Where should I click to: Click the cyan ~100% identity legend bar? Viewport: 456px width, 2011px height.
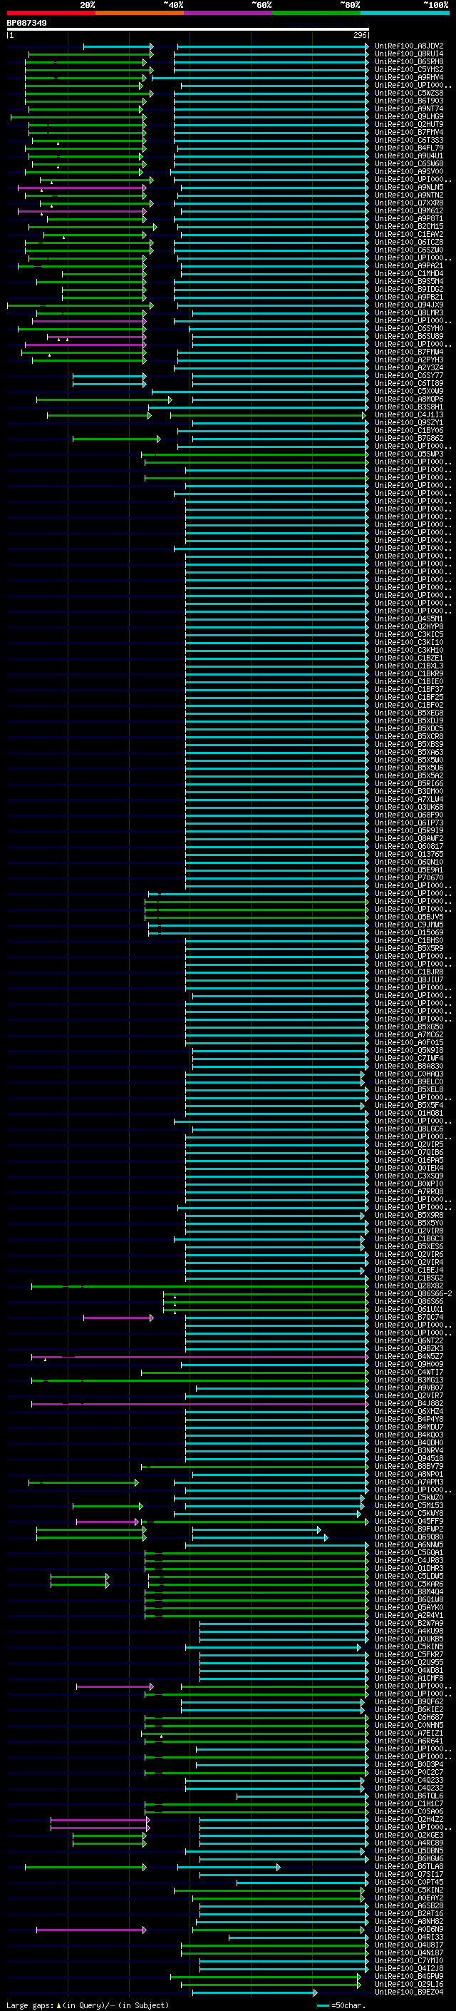[x=405, y=13]
